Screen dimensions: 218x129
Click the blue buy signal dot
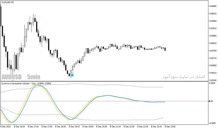tap(72, 75)
